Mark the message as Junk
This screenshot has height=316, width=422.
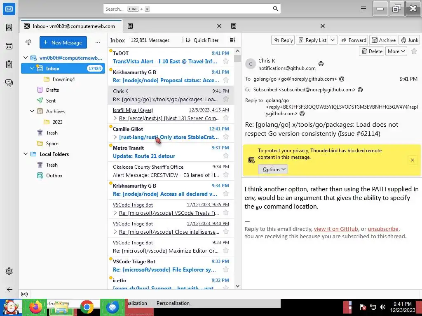coord(410,40)
